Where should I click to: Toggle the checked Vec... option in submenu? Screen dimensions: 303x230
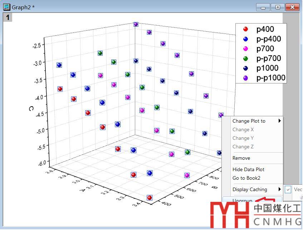288,189
